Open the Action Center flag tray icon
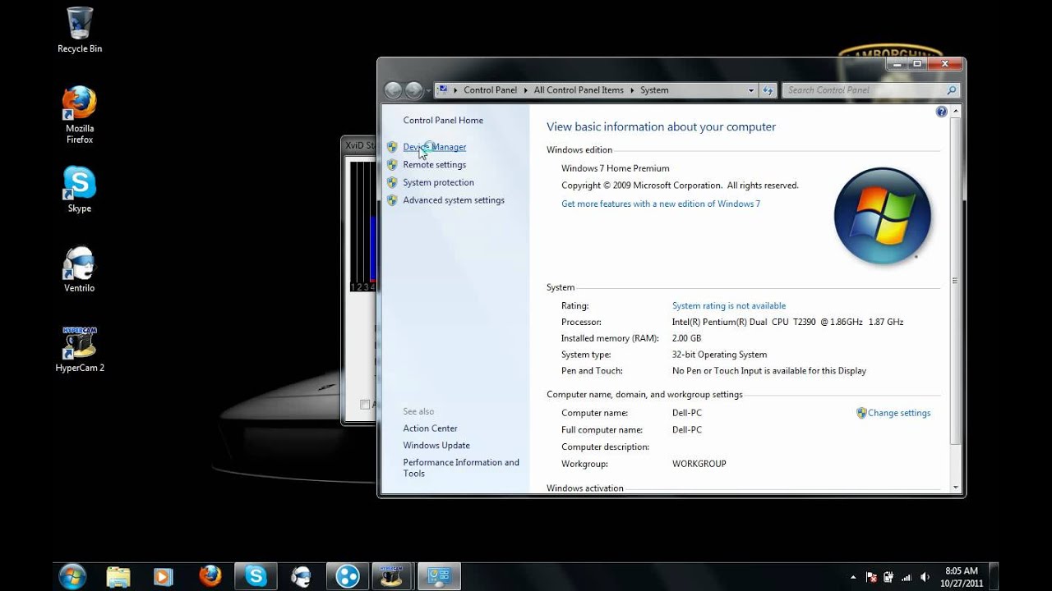Screen dimensions: 1052x591 click(x=871, y=577)
